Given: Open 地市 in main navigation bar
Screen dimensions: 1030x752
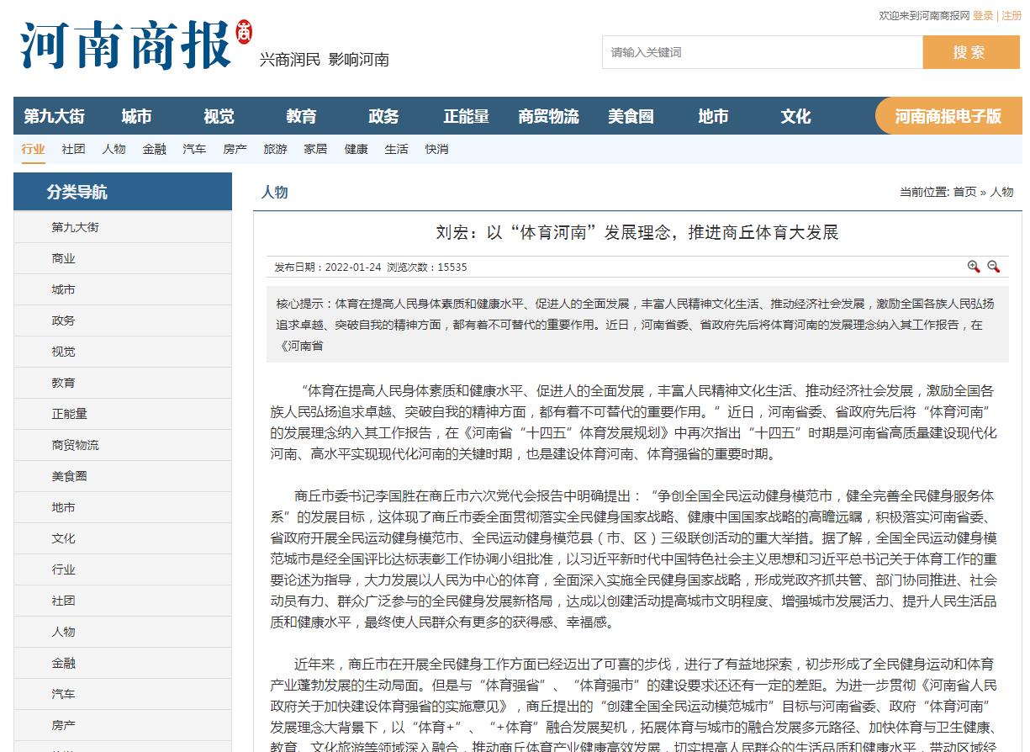Looking at the screenshot, I should coord(713,116).
